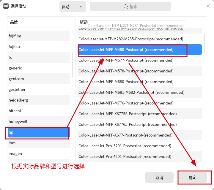Pick the generic brand entry
The image size is (214, 190).
point(39,68)
